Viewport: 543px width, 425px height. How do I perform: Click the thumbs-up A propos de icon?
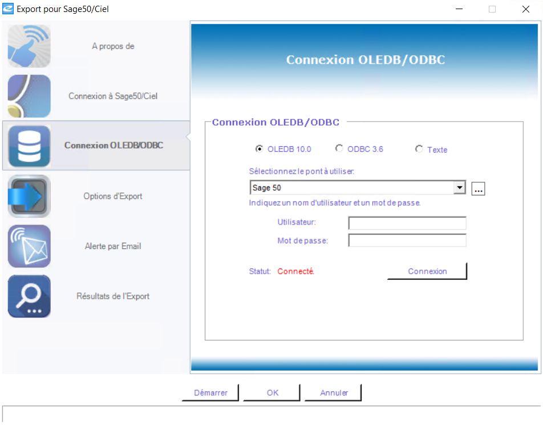[x=29, y=46]
